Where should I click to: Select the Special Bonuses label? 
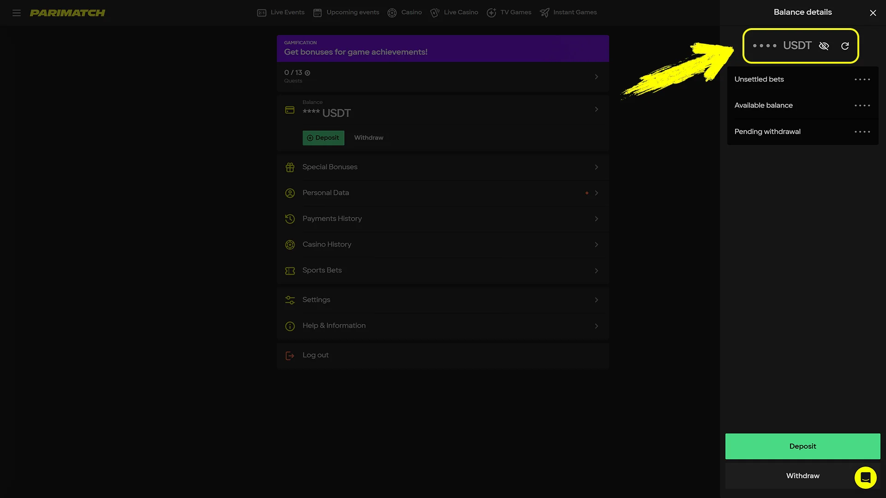tap(330, 167)
